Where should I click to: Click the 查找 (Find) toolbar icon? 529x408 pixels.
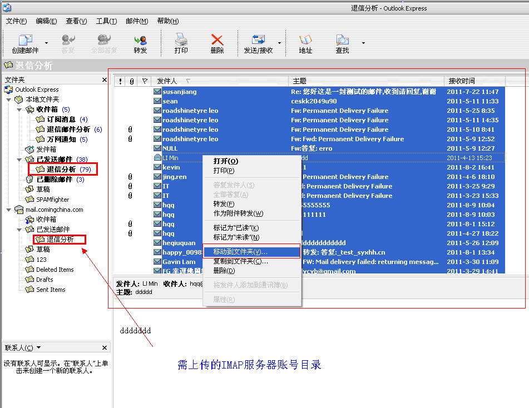tap(342, 41)
